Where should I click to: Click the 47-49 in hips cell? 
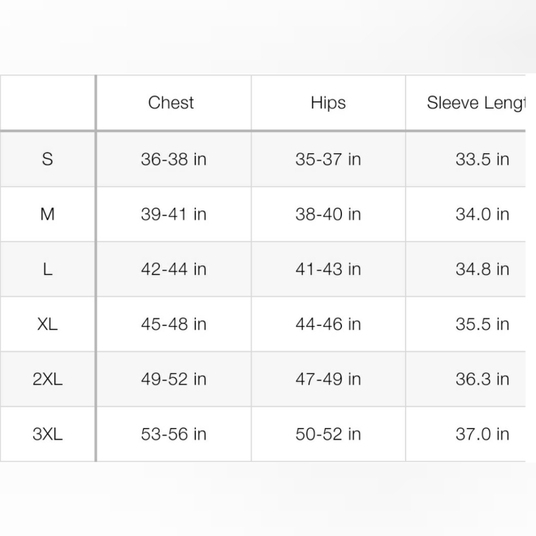pyautogui.click(x=328, y=379)
